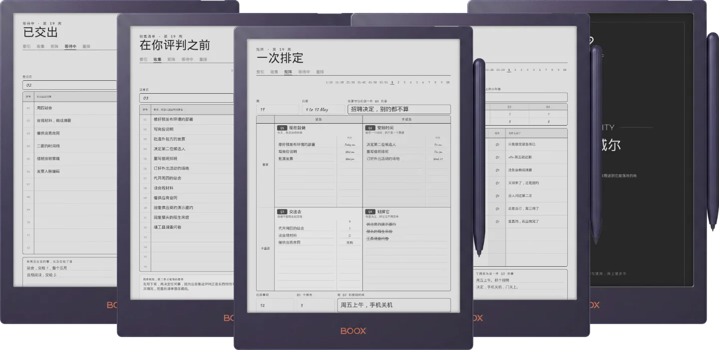Viewport: 719px width, 350px height.
Task: Open the 重排 tab on the center tablet
Action: (320, 72)
